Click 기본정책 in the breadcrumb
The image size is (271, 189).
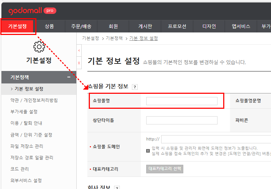[x=114, y=38]
